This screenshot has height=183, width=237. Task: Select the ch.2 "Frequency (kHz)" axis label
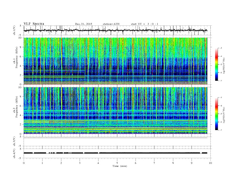click(x=17, y=106)
